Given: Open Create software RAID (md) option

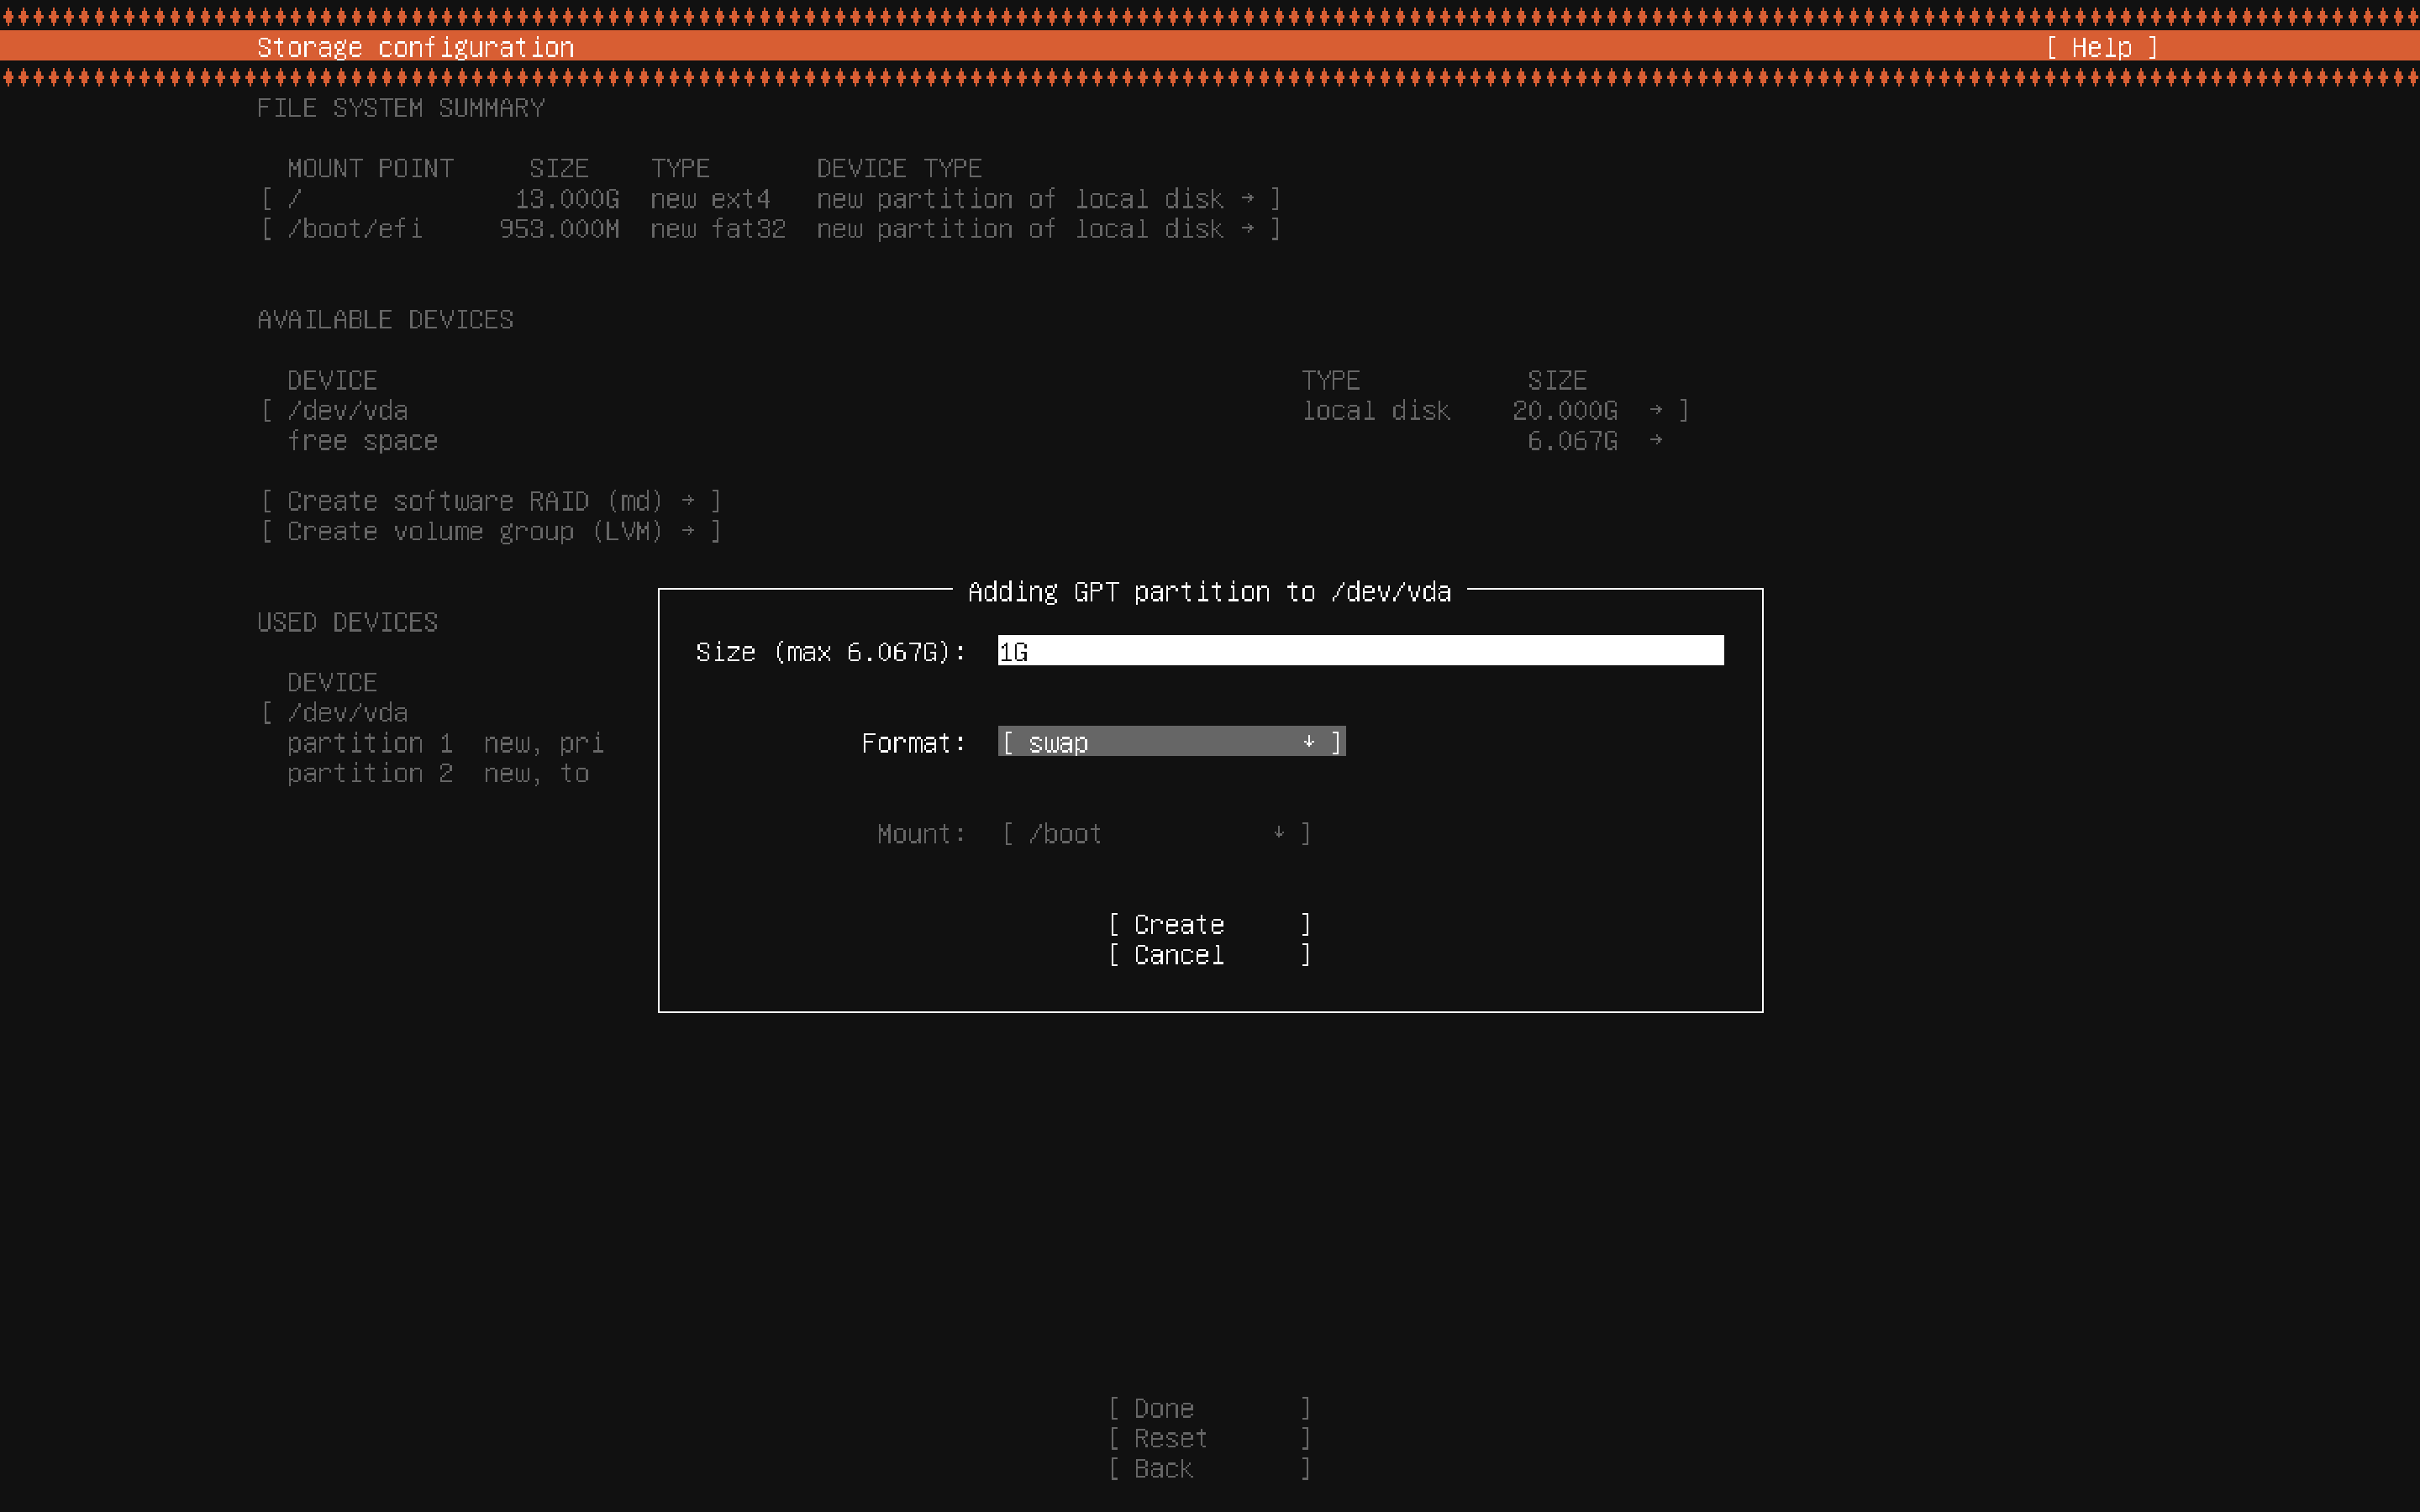Looking at the screenshot, I should tap(490, 501).
